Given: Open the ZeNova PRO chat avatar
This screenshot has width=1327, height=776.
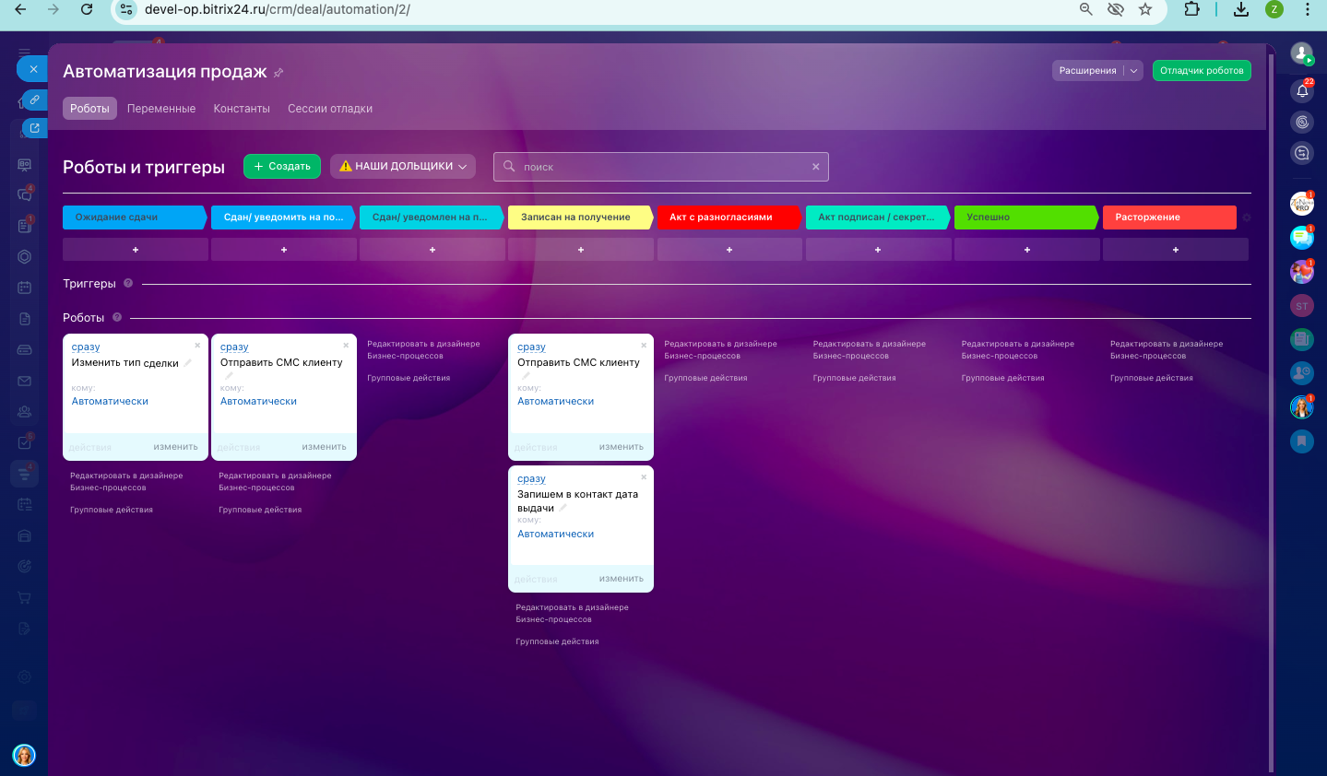Looking at the screenshot, I should pyautogui.click(x=1301, y=205).
